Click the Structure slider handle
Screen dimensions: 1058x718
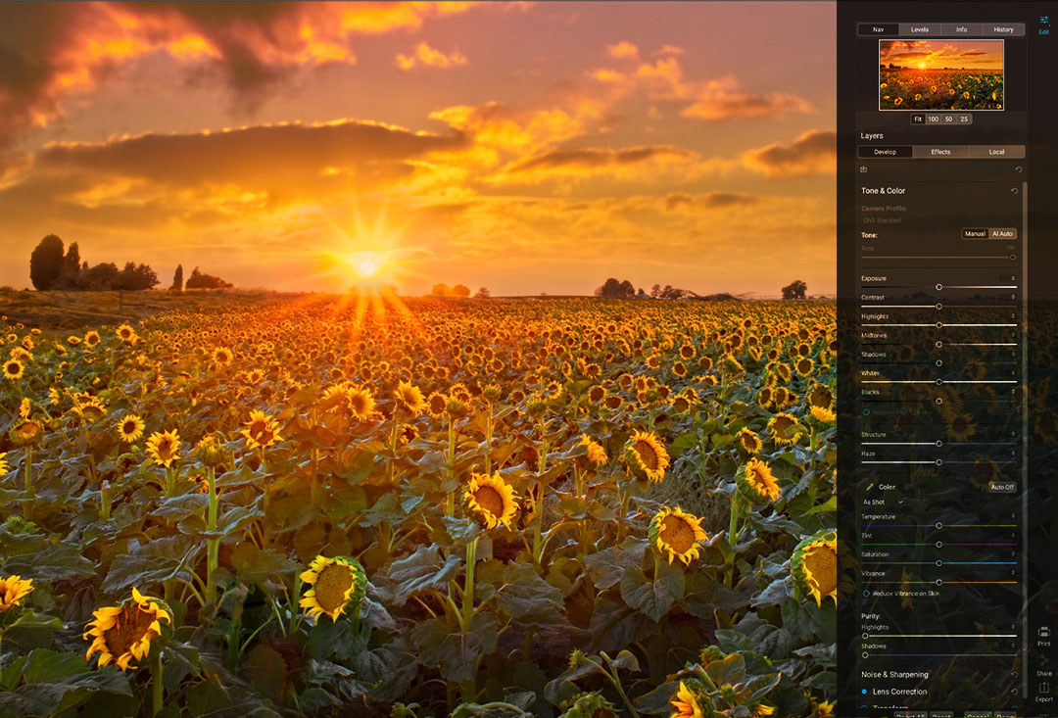point(938,444)
